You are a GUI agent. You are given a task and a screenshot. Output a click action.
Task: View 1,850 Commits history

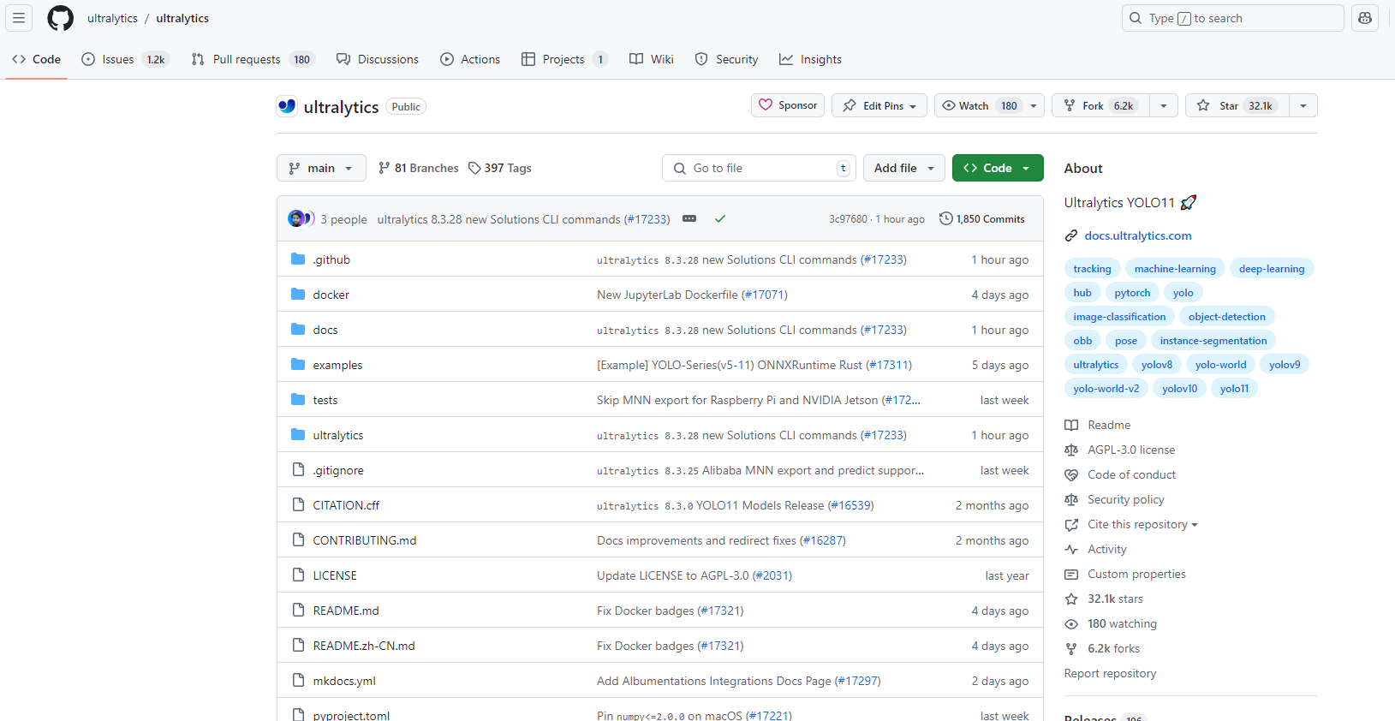point(981,219)
